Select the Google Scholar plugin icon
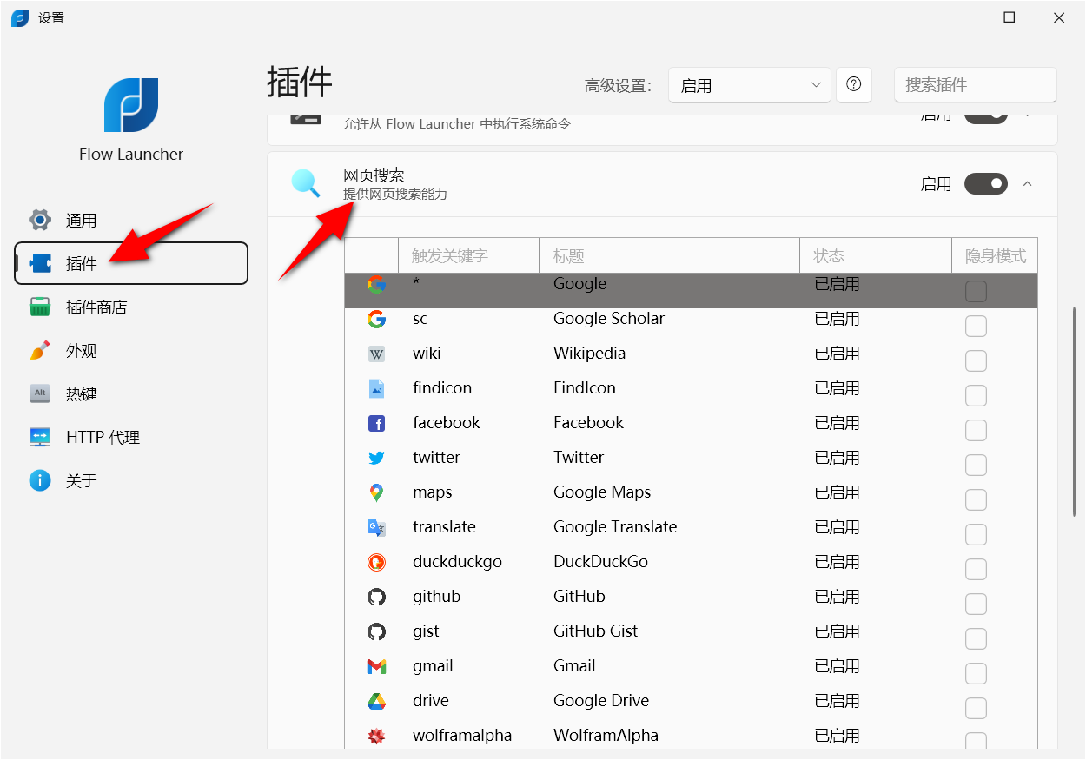Image resolution: width=1086 pixels, height=760 pixels. (376, 319)
